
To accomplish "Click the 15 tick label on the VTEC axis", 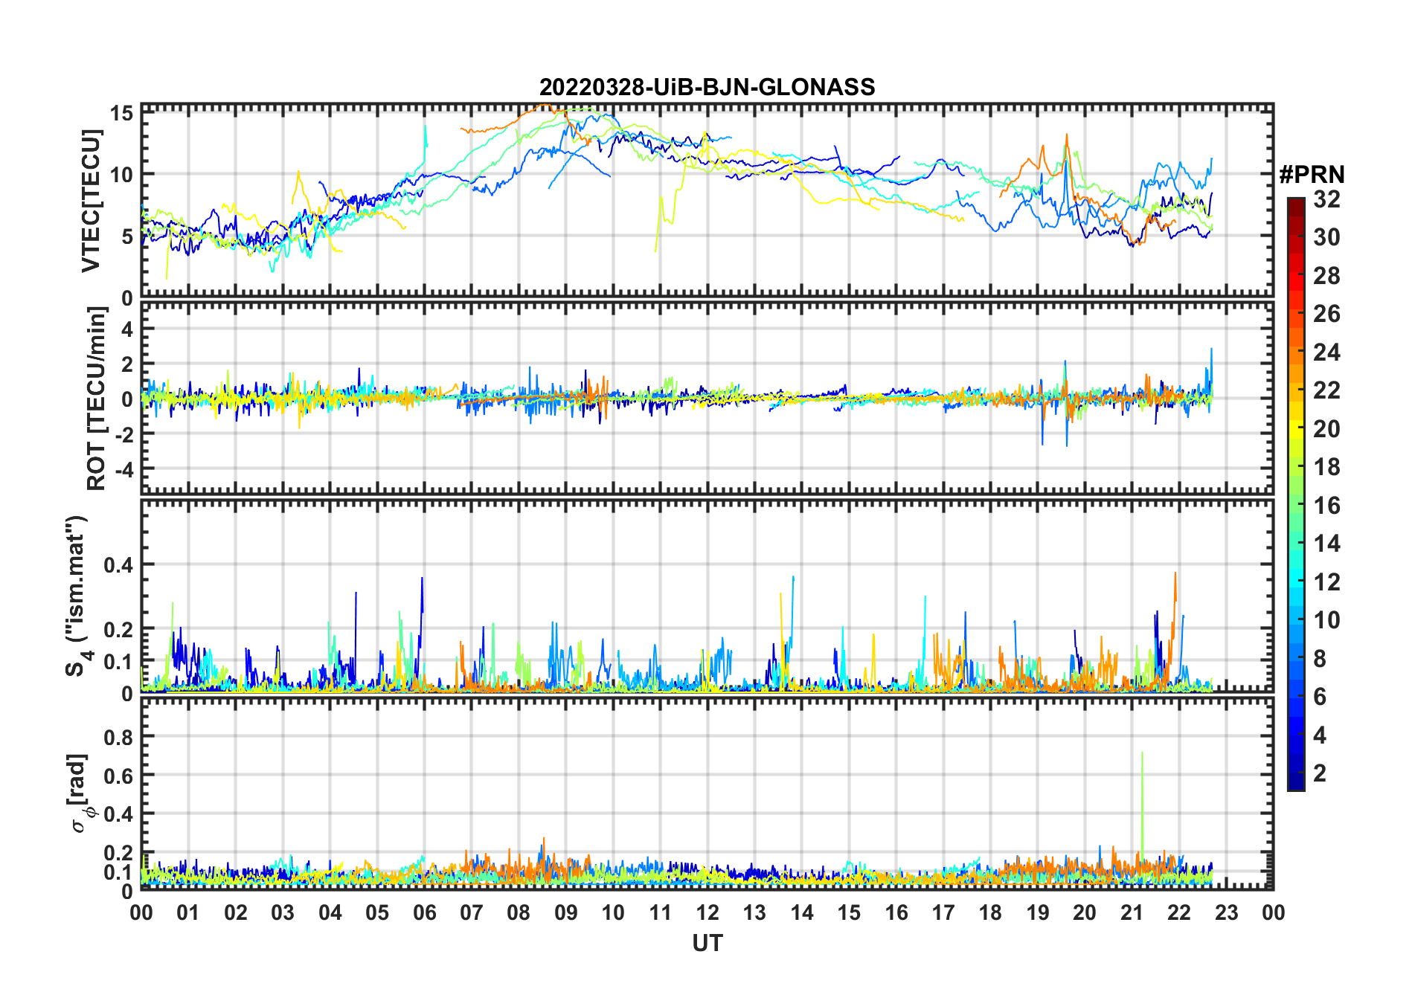I will 121,113.
